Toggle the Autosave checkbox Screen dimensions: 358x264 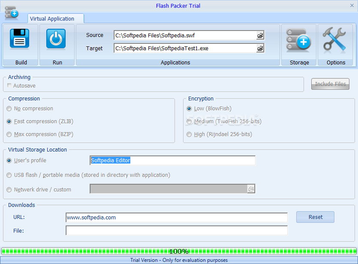[x=9, y=85]
